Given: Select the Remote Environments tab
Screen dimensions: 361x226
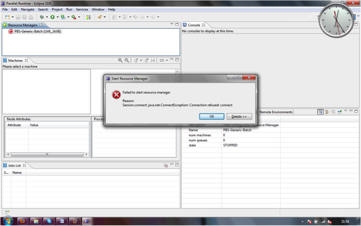Looking at the screenshot, I should (276, 112).
